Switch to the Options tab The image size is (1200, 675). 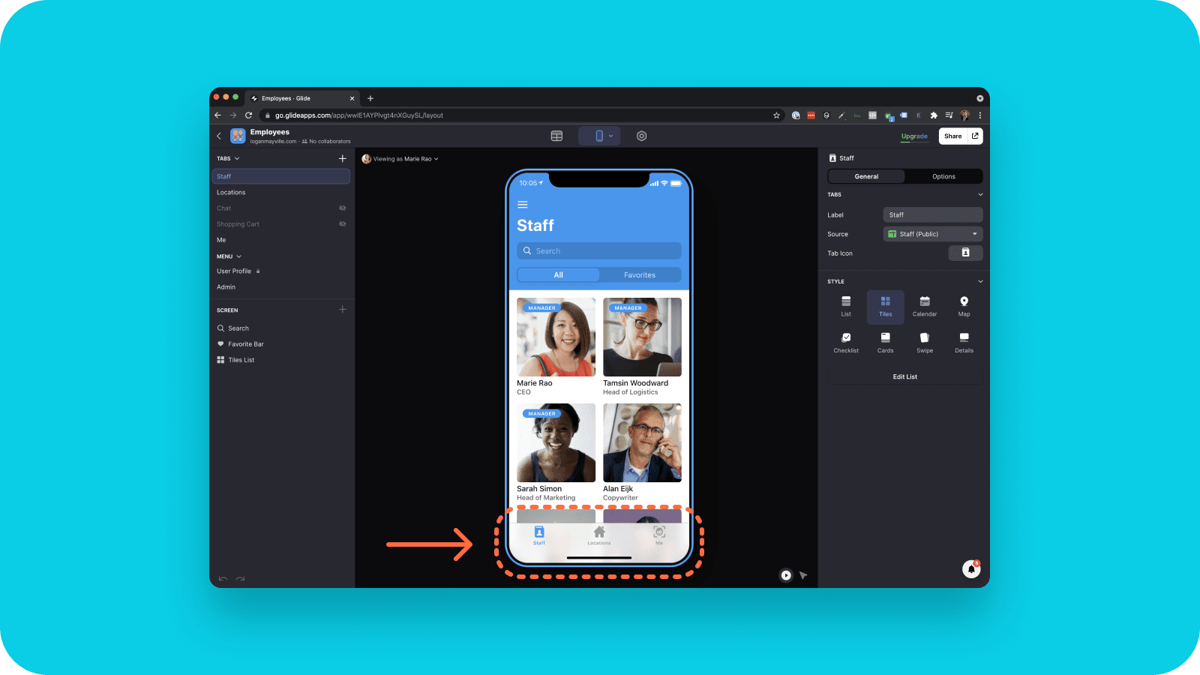point(943,176)
